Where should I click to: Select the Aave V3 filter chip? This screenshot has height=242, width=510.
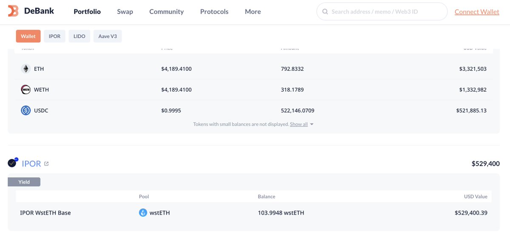108,36
